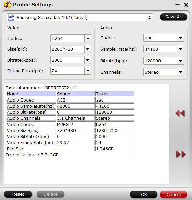Image resolution: width=192 pixels, height=200 pixels.
Task: Open the profile selector spinner arrows
Action: [x=149, y=17]
